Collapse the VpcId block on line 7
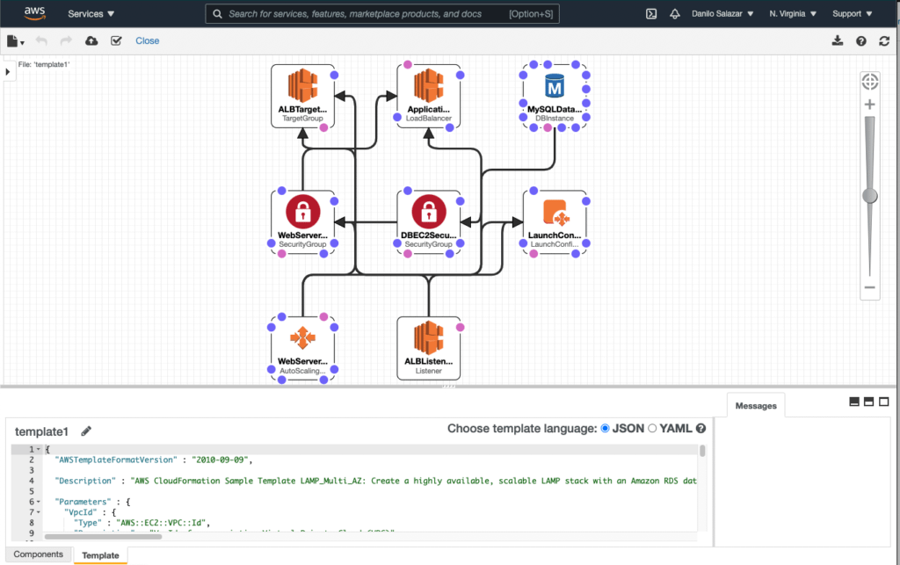 point(39,512)
